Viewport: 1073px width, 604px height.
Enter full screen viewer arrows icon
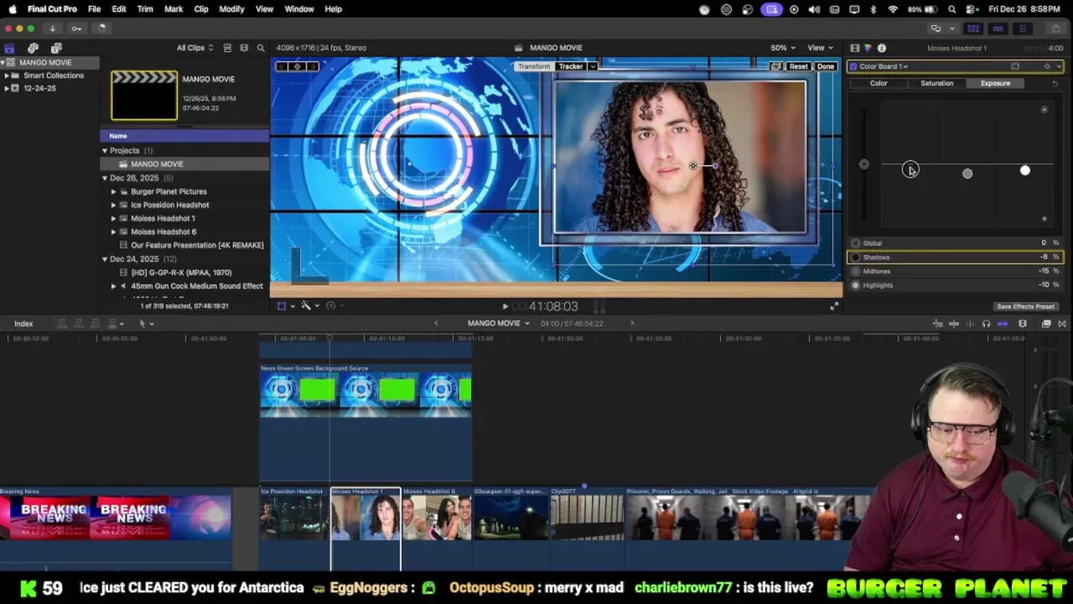point(834,306)
